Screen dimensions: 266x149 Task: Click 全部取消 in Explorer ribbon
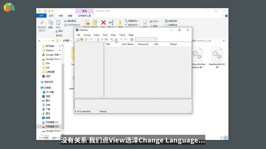(x=171, y=25)
